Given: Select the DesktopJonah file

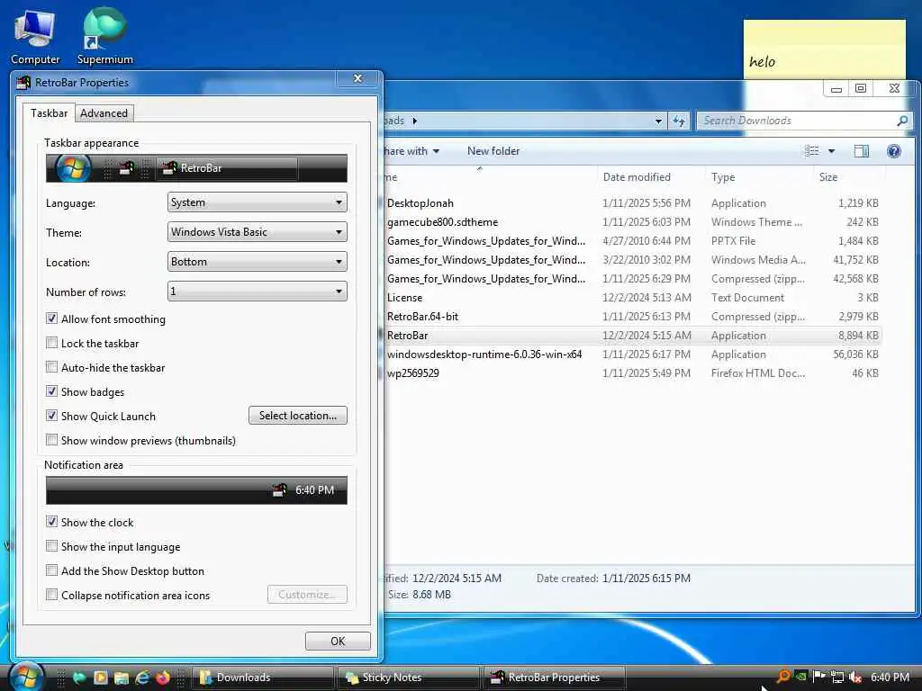Looking at the screenshot, I should 632,203.
